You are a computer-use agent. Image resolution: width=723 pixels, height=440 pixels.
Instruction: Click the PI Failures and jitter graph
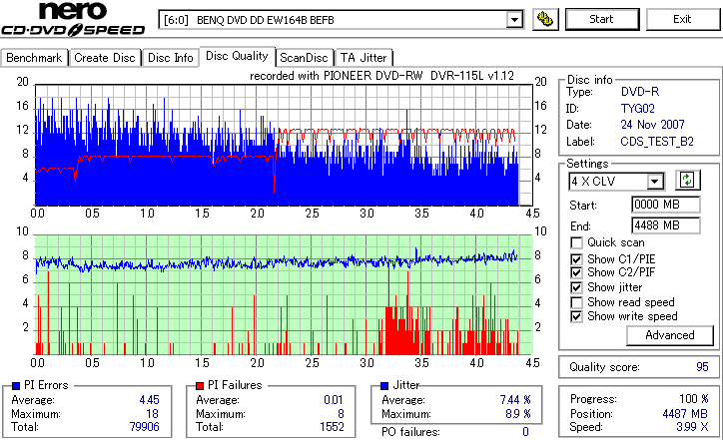click(284, 295)
